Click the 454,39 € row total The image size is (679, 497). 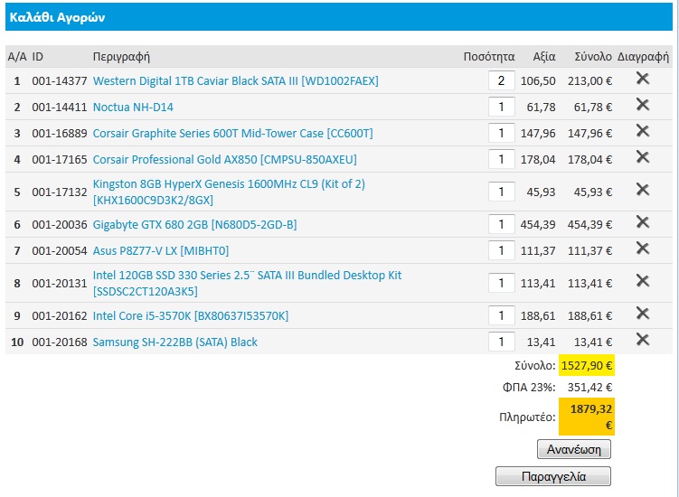tap(589, 225)
